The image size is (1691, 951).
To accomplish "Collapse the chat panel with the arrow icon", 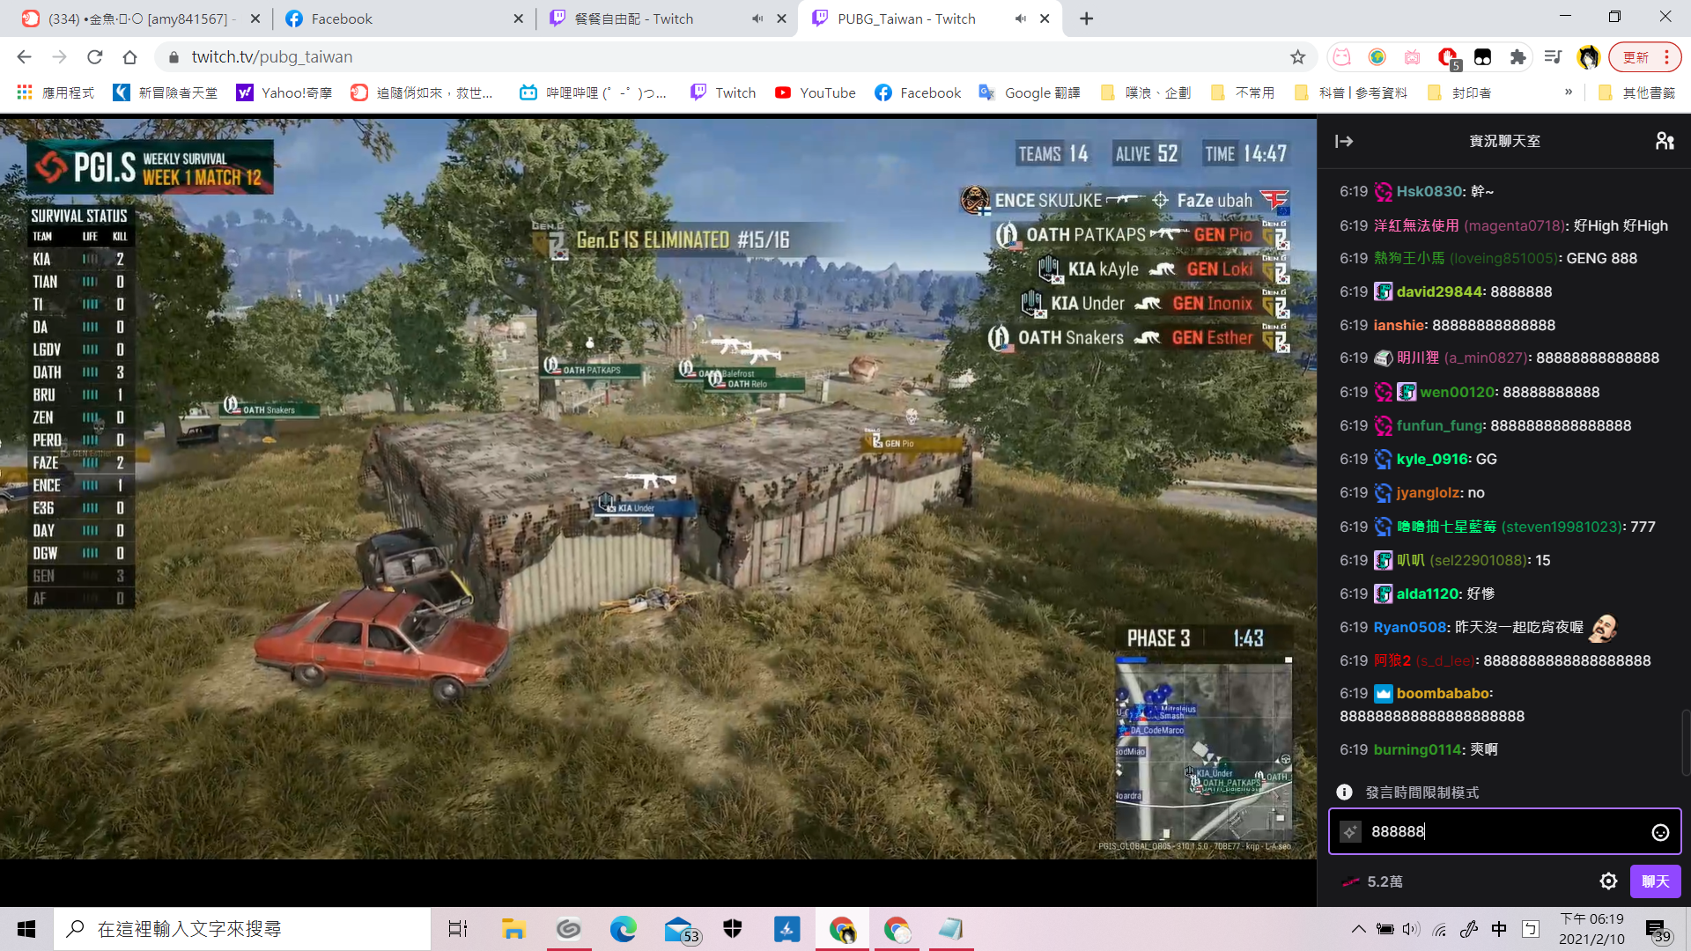I will (1344, 141).
